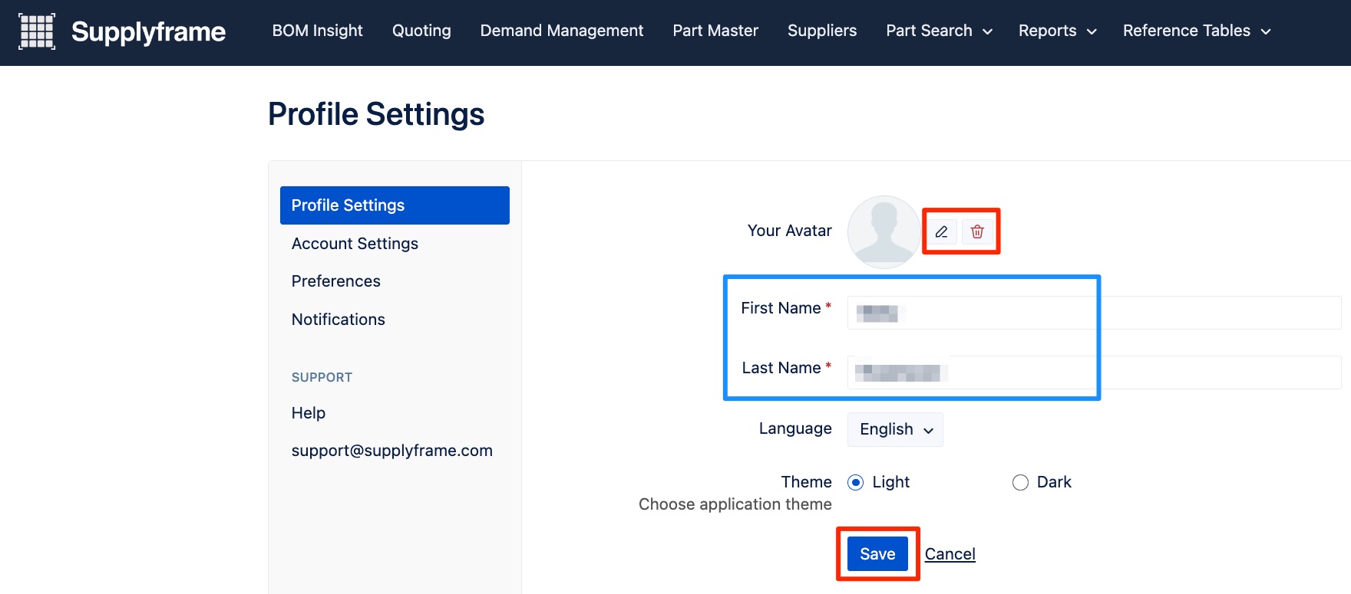The image size is (1351, 594).
Task: Open Notifications in the sidebar
Action: [x=339, y=320]
